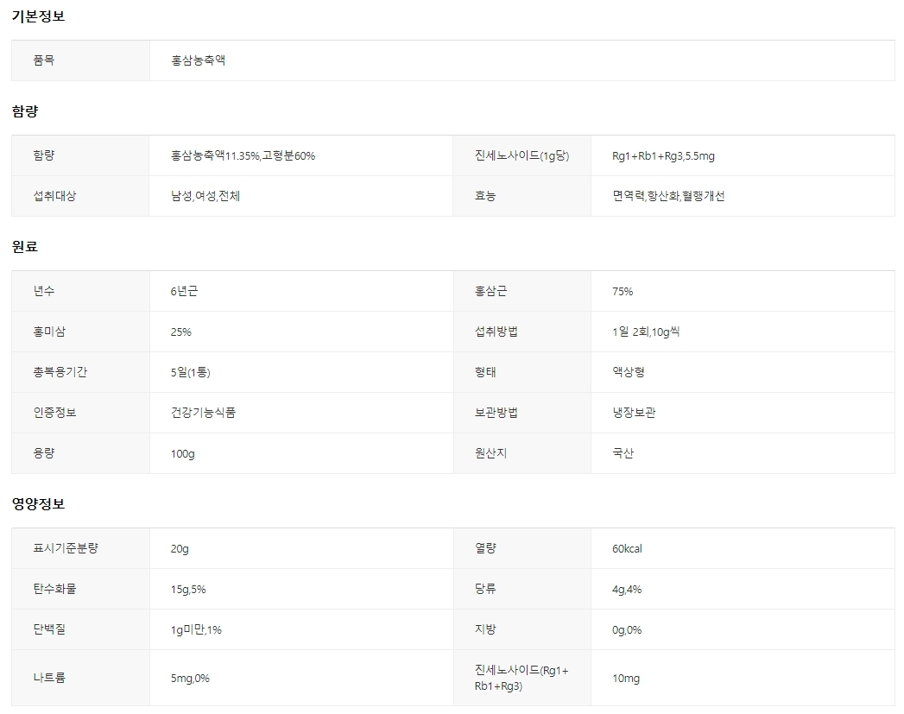Select the 면역력,항산화,혈행개선 efficacy text
Screen dimensions: 904x714
click(x=668, y=196)
